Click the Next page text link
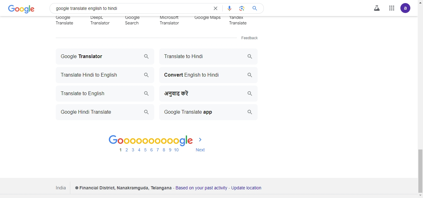The width and height of the screenshot is (423, 198). coord(200,150)
